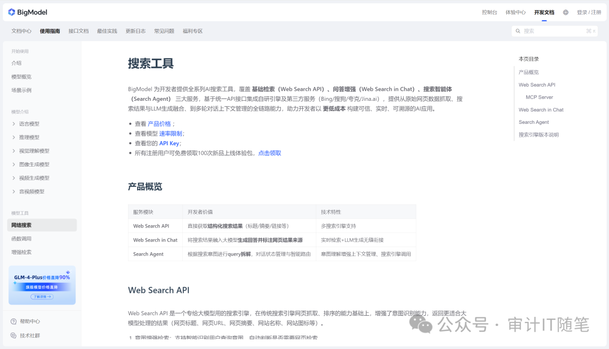Focus the 搜索 input field
This screenshot has height=349, width=609.
[555, 31]
